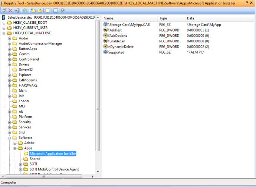The image size is (256, 187).
Task: Collapse the Software key
Action: [x=9, y=138]
